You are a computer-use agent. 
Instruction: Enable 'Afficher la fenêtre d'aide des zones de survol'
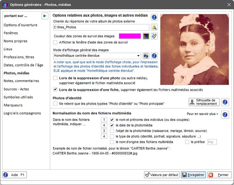pyautogui.click(x=55, y=42)
